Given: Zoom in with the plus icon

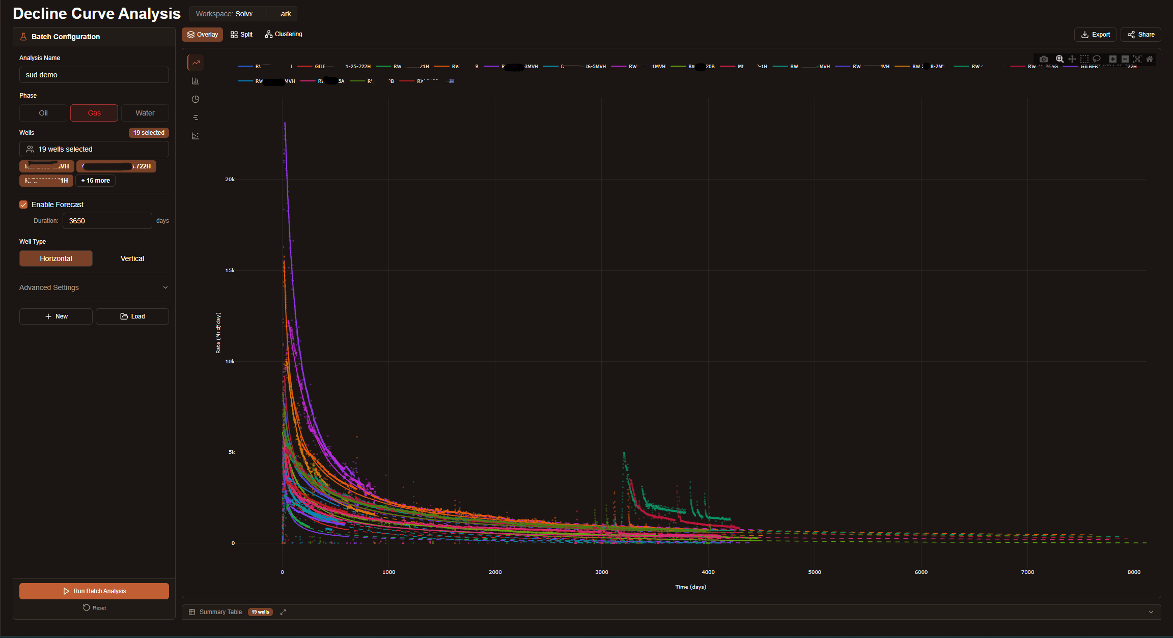Looking at the screenshot, I should tap(1113, 59).
